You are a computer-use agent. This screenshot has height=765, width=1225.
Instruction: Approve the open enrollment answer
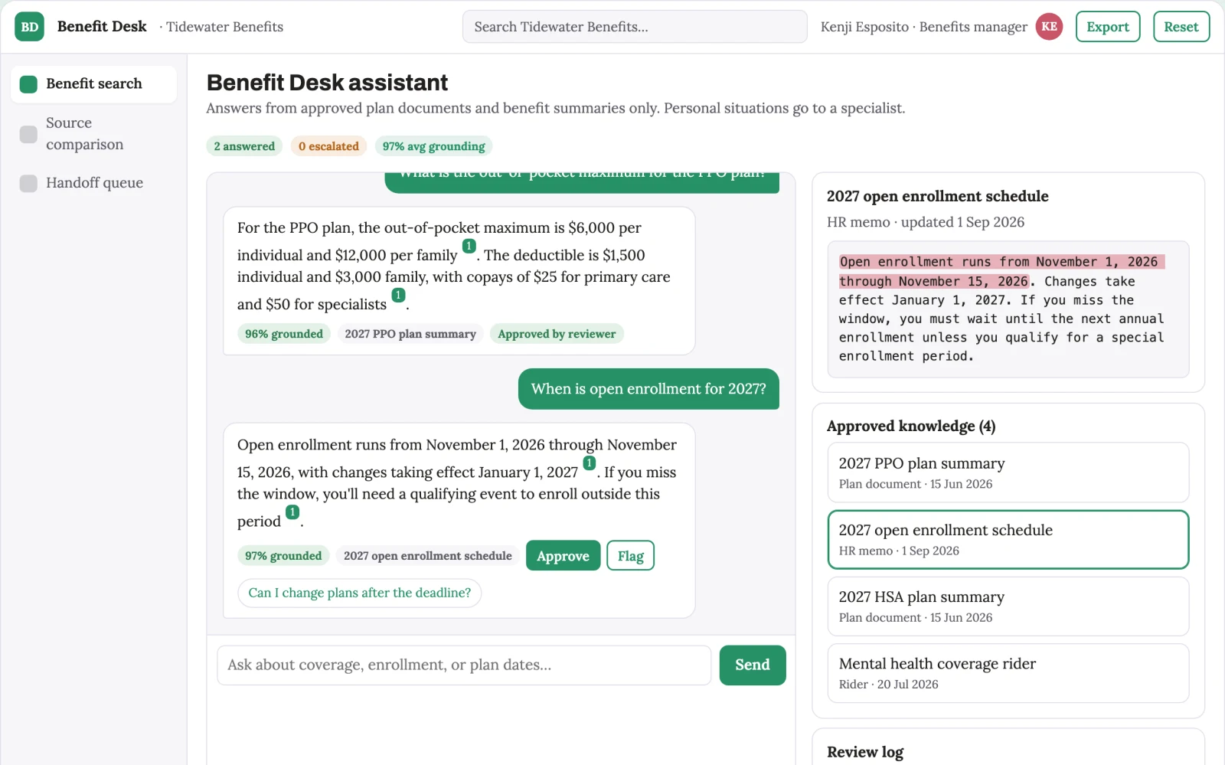(x=563, y=556)
